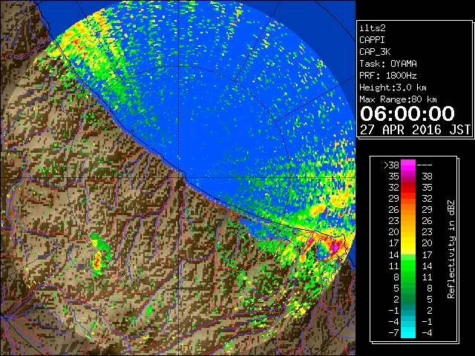Click the yellow 14–17 dBZ legend swatch
This screenshot has width=475, height=356.
(408, 254)
